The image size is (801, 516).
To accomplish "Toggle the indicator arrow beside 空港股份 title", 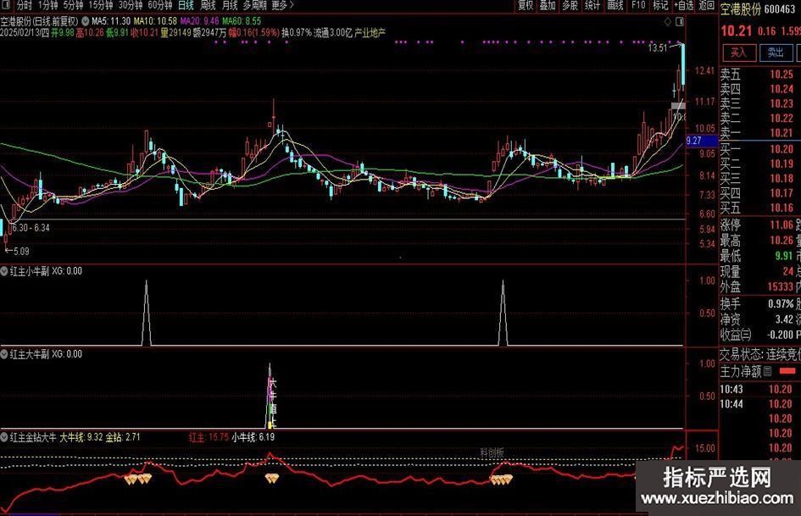I will tap(85, 19).
